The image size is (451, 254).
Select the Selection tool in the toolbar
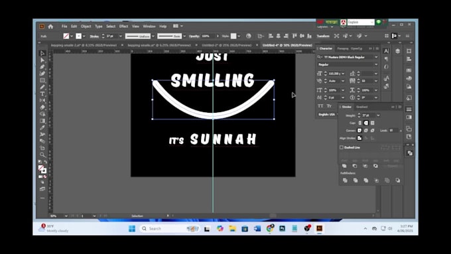[x=42, y=53]
